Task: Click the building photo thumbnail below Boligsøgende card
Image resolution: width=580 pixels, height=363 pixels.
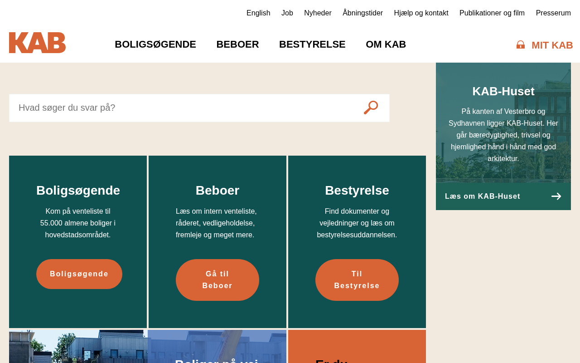Action: click(78, 346)
